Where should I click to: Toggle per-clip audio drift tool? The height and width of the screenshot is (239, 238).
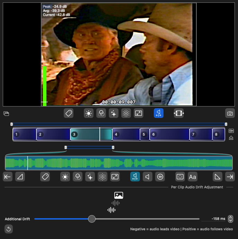tap(135, 177)
